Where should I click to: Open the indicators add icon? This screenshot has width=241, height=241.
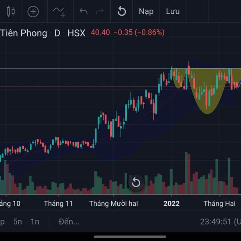click(x=59, y=12)
